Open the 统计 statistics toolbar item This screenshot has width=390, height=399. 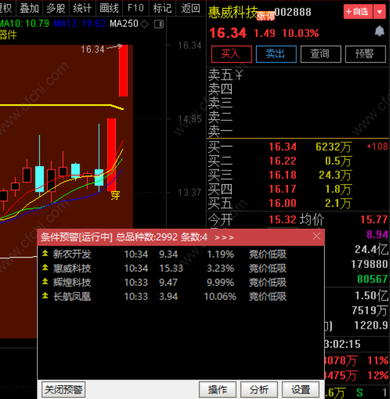click(x=83, y=8)
